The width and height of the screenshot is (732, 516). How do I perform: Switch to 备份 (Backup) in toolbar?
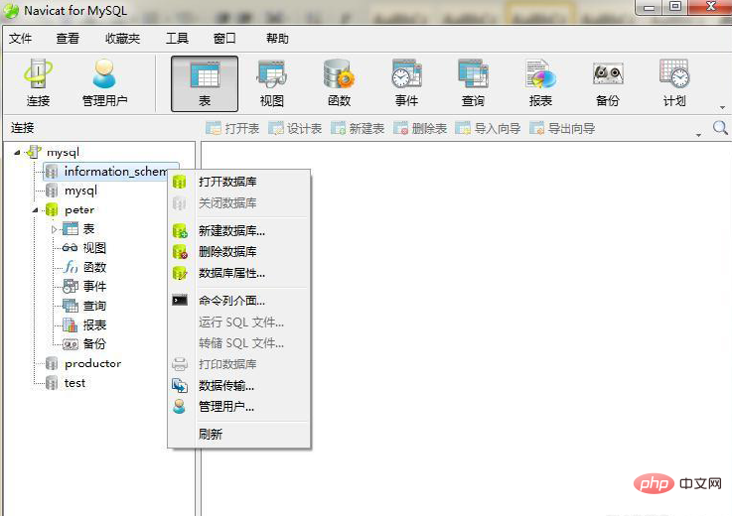pos(608,83)
